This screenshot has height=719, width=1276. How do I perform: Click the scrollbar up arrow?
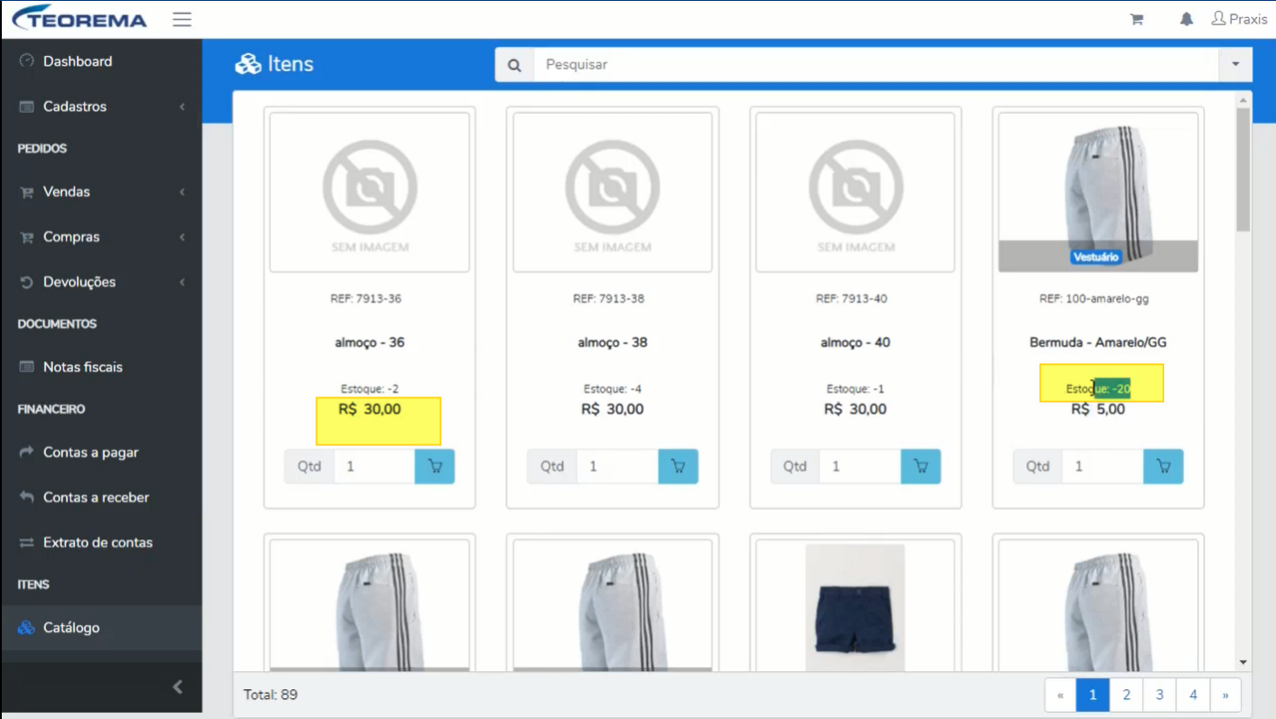pos(1243,99)
